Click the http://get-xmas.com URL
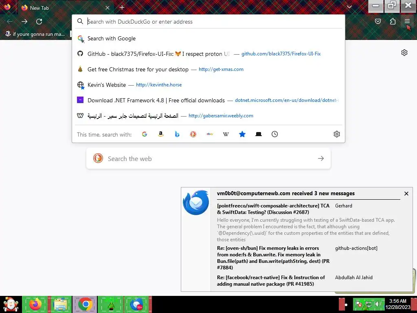 (x=221, y=69)
